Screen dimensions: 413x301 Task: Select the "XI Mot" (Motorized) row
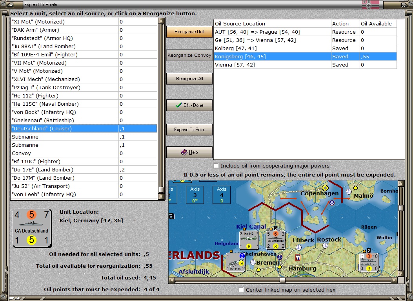(x=84, y=22)
